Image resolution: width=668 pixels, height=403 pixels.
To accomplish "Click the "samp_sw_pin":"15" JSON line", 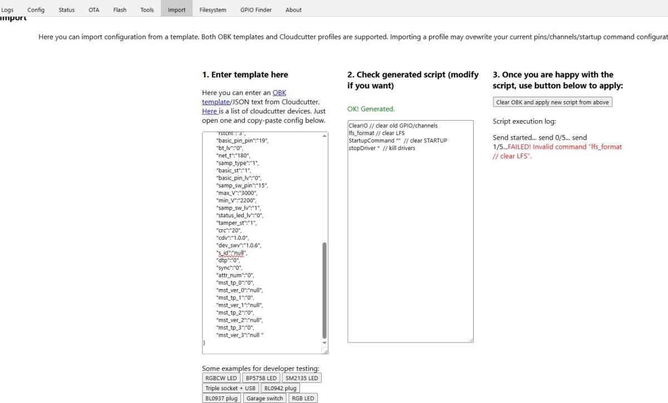I will pyautogui.click(x=242, y=185).
